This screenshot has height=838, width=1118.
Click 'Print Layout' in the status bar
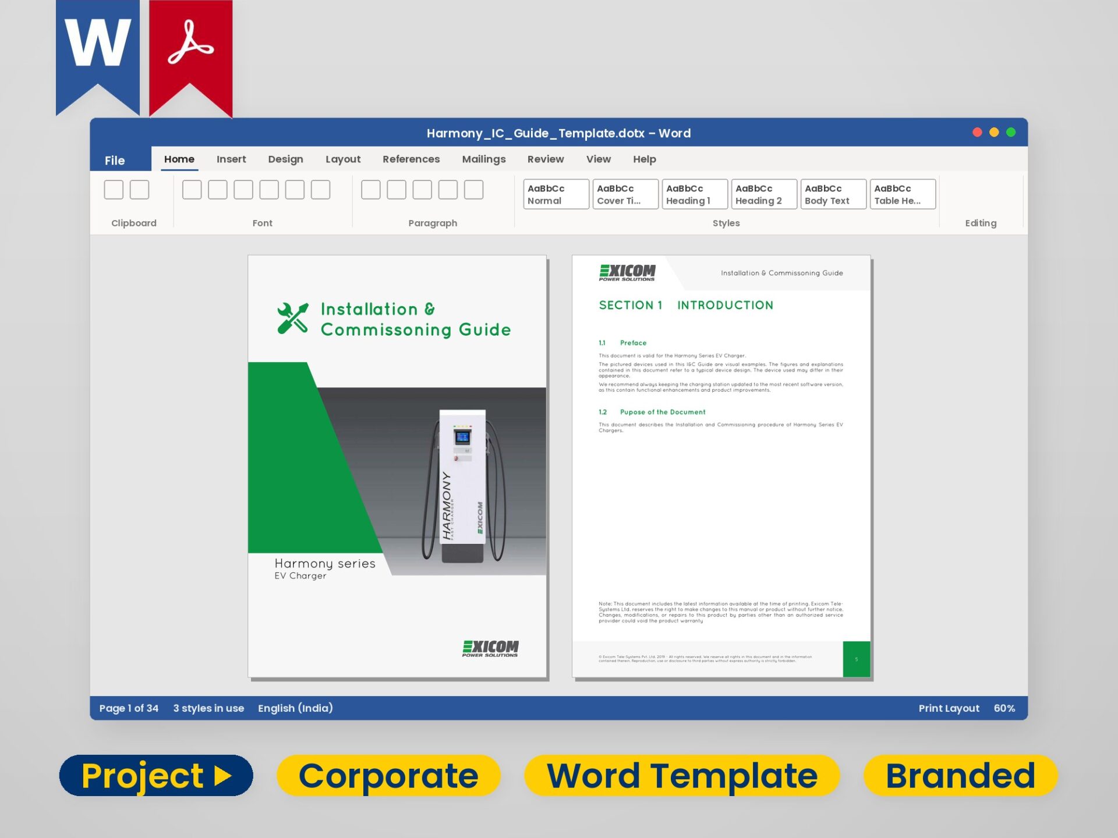click(949, 708)
